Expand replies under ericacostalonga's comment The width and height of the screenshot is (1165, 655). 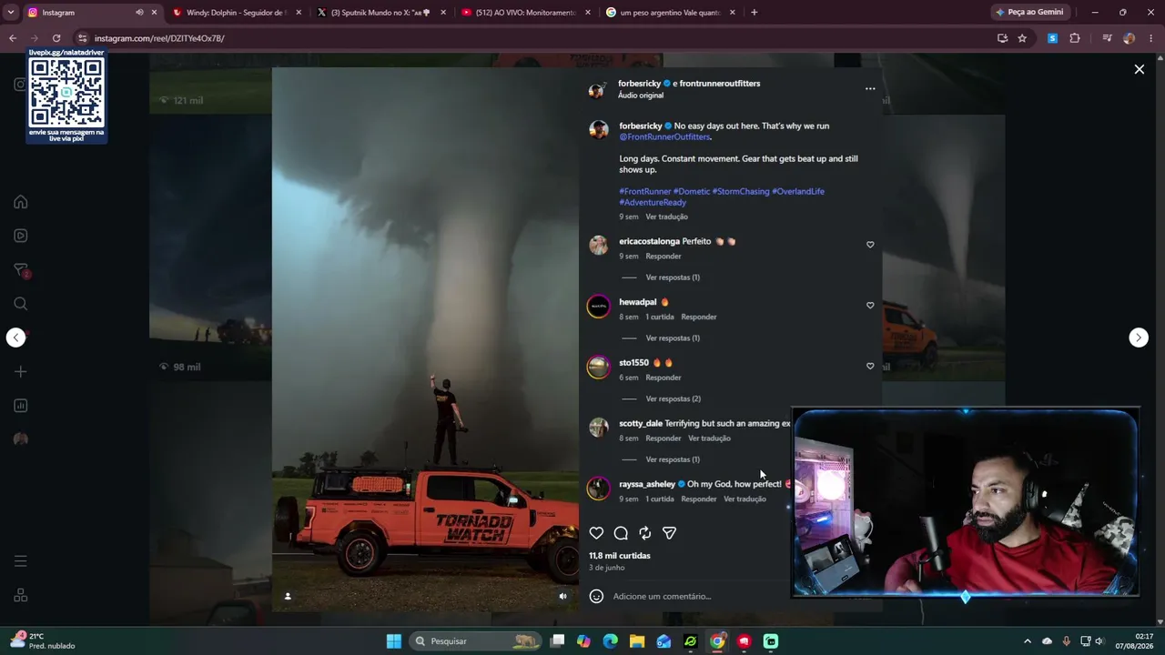click(x=673, y=277)
